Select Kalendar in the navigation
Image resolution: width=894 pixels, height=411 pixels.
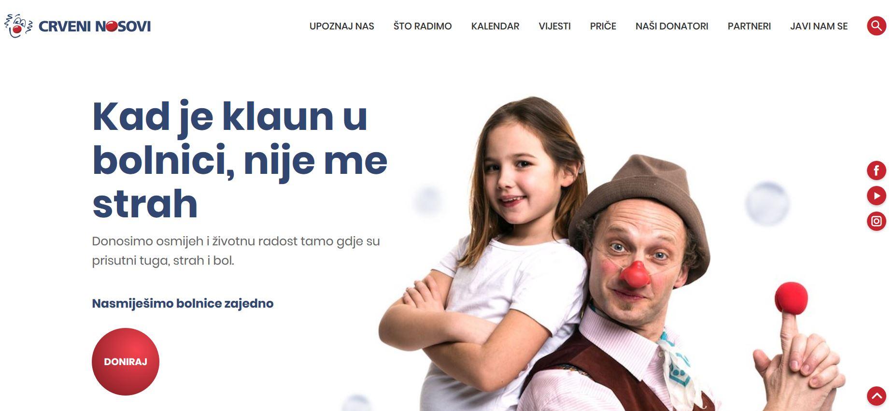tap(495, 26)
